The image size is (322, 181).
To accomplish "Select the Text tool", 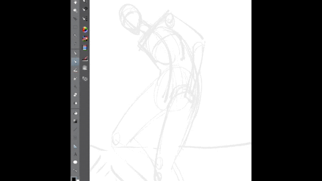I will coord(75,154).
